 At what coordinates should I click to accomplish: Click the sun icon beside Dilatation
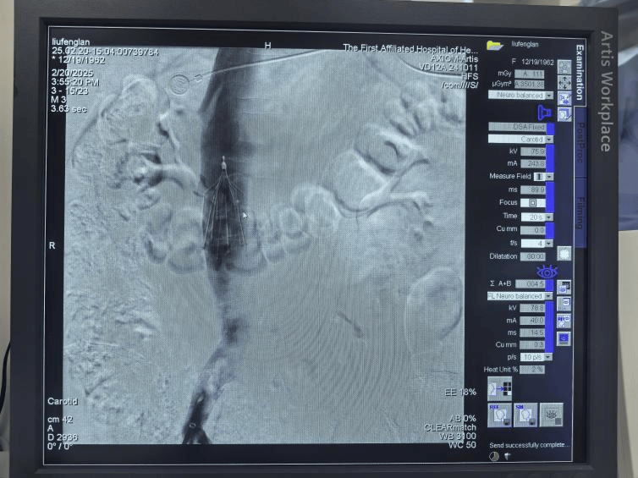(564, 253)
